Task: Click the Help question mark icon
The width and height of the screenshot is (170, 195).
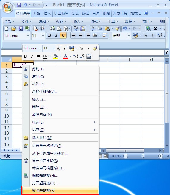Action: coord(146,13)
